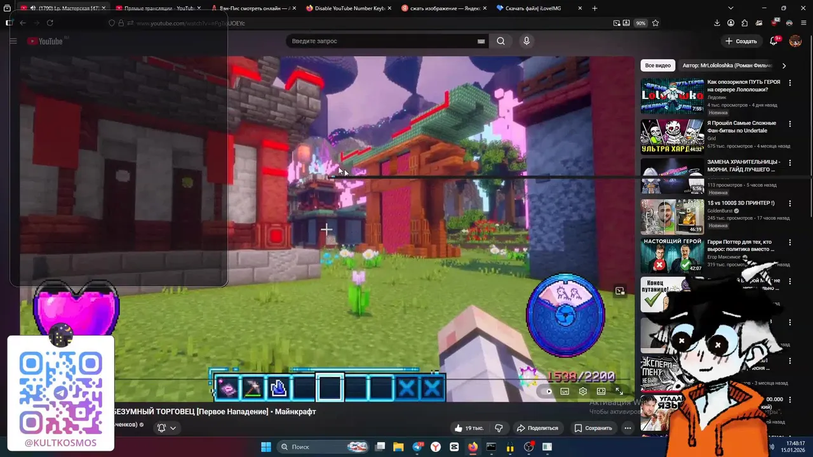Open the YouTube account avatar menu

795,41
